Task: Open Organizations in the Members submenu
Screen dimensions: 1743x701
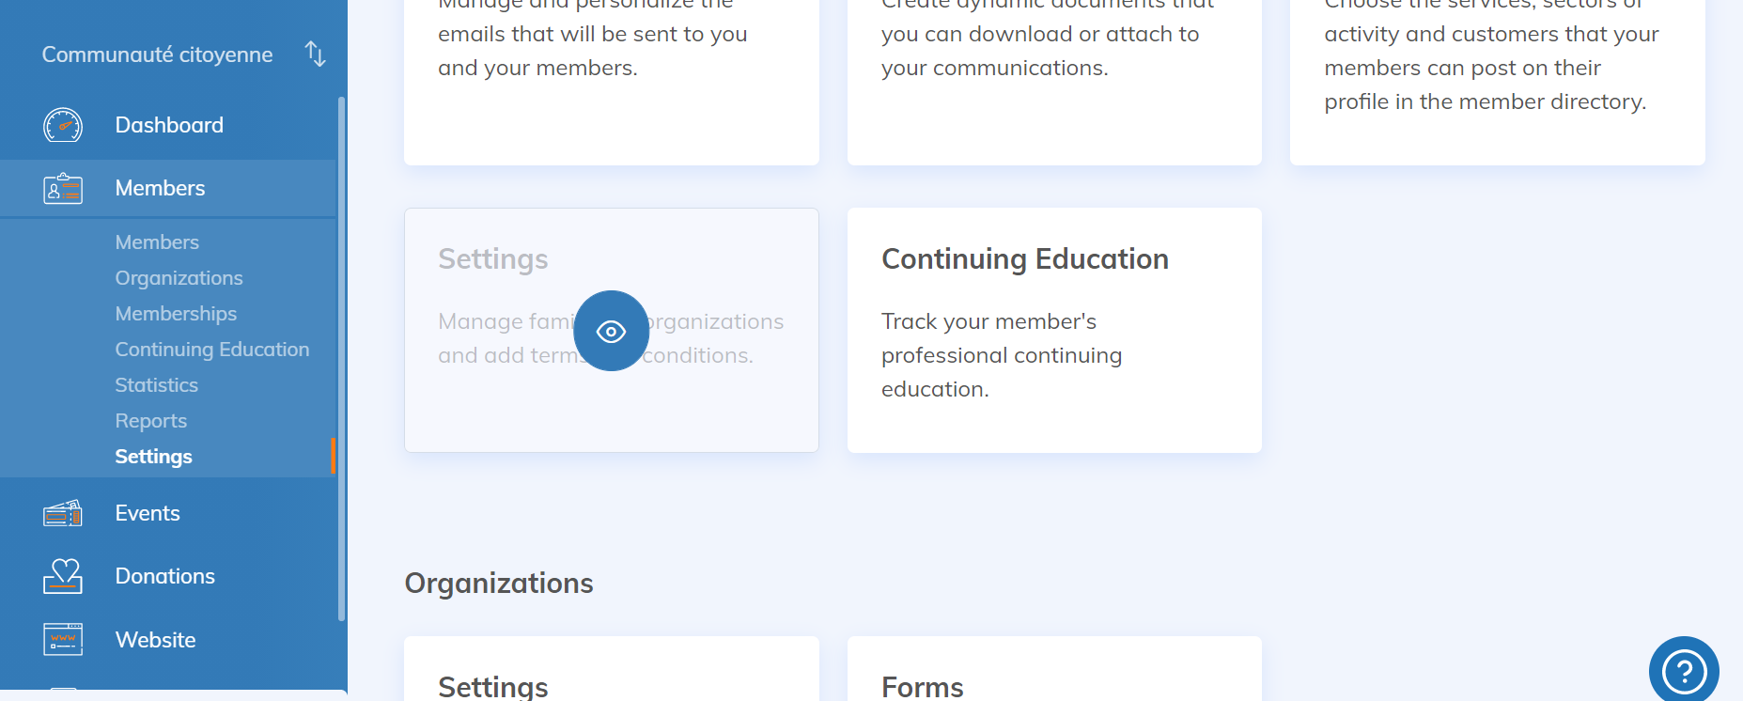Action: pos(179,278)
